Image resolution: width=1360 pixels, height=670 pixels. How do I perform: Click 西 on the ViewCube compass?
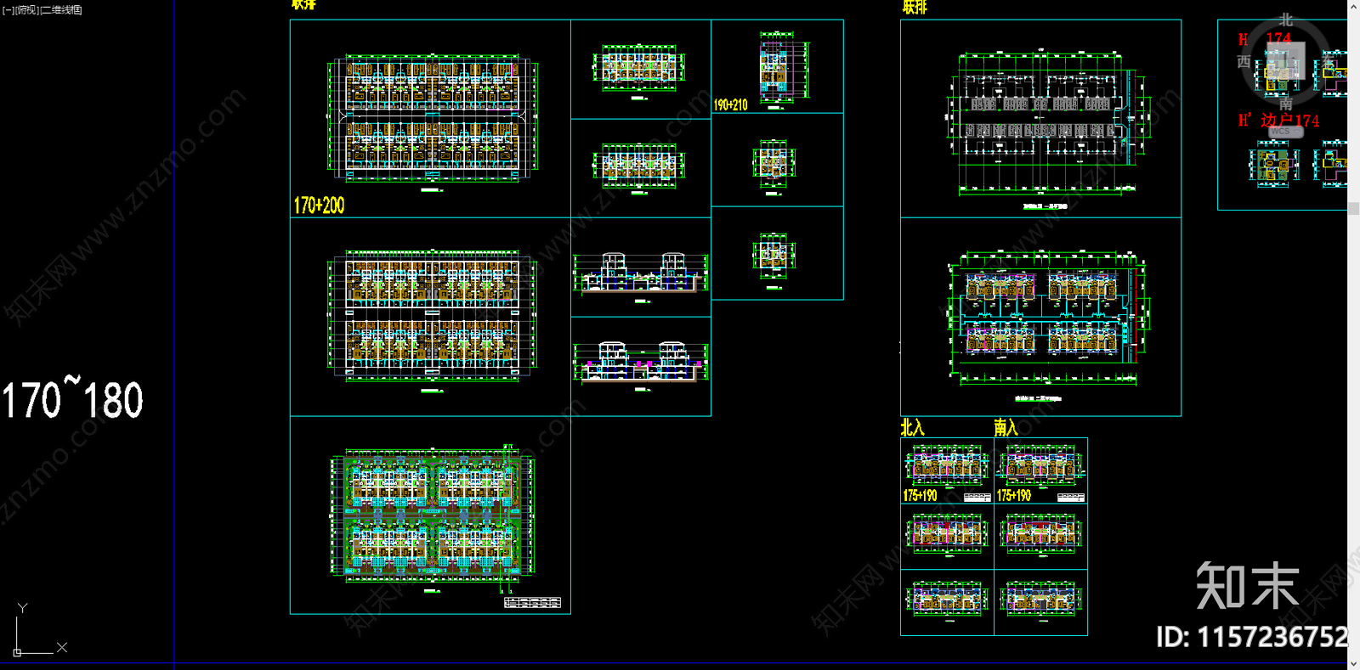coord(1244,62)
